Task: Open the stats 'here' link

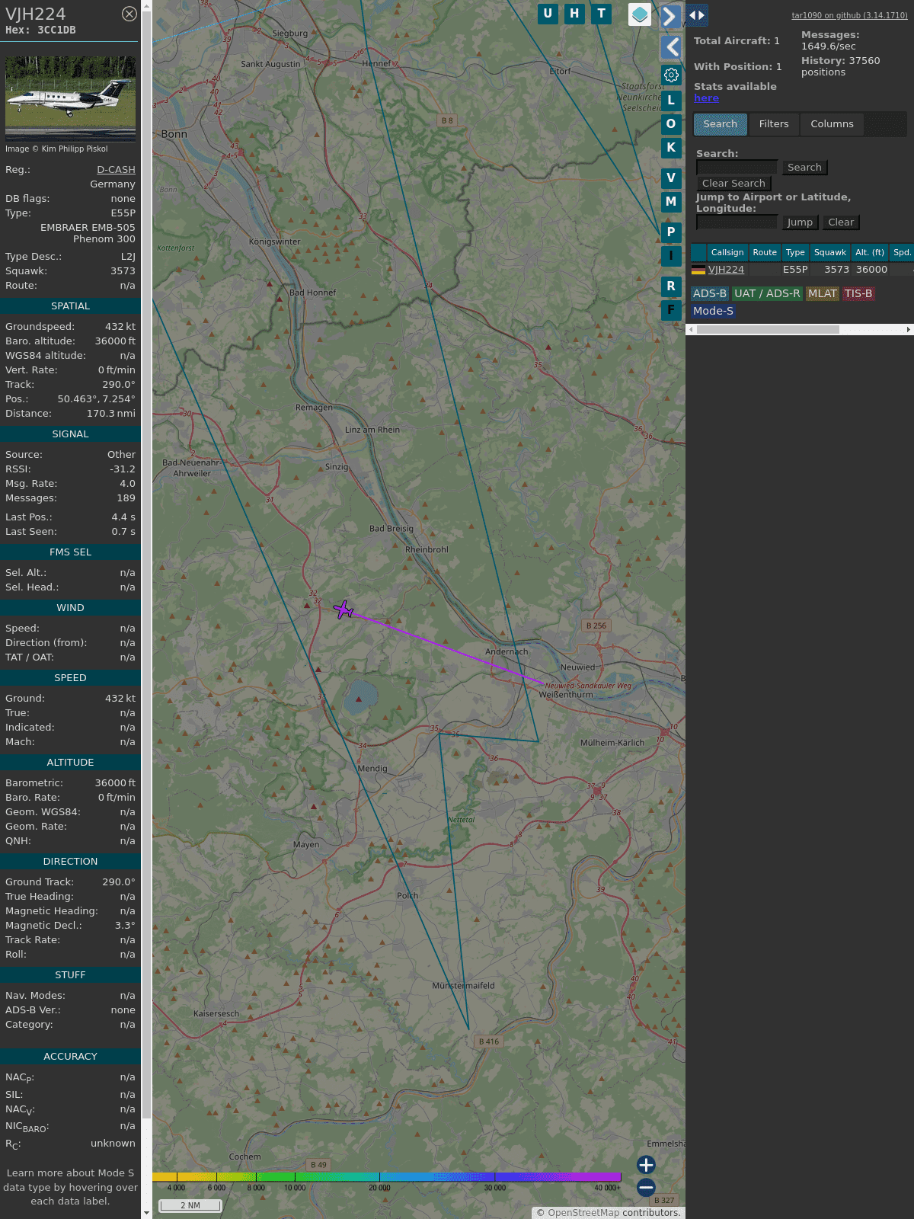Action: pyautogui.click(x=706, y=98)
